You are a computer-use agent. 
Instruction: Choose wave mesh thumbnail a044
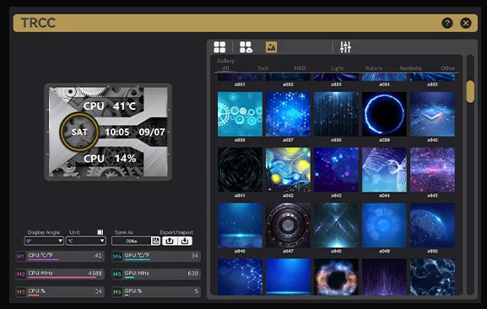click(x=384, y=170)
